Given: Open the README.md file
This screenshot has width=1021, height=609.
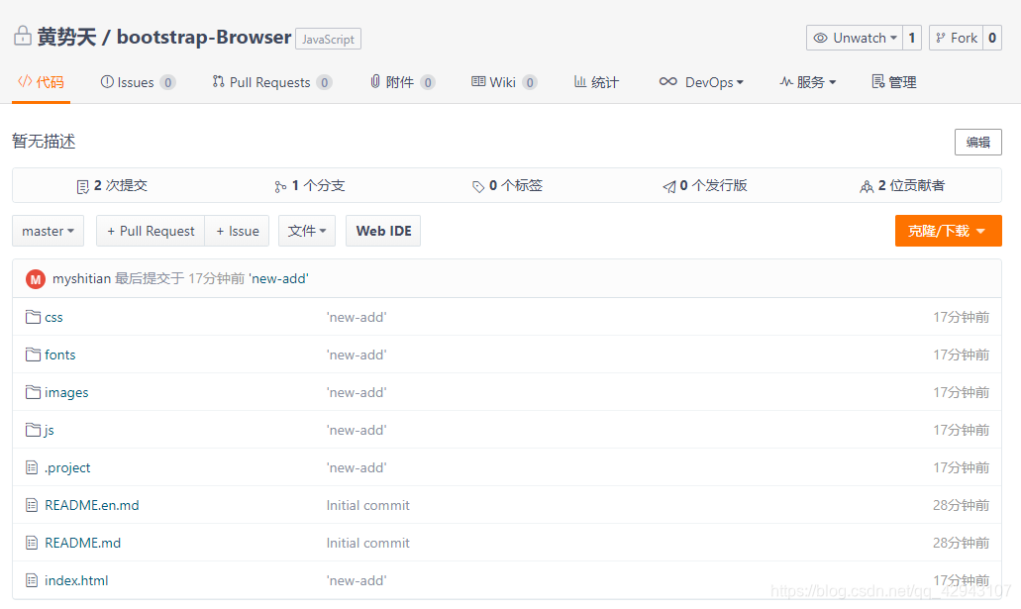Looking at the screenshot, I should tap(83, 543).
